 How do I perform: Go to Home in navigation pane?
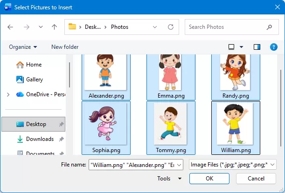(34, 65)
